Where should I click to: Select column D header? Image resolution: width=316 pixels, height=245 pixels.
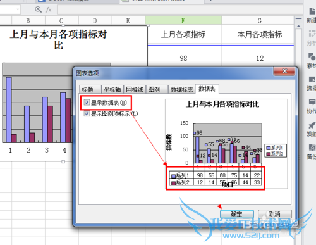(95, 20)
